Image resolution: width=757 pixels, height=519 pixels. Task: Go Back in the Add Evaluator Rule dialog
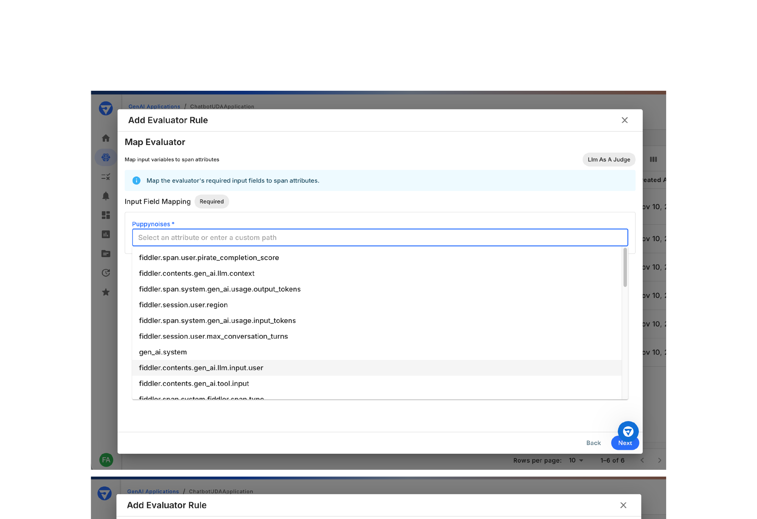593,442
